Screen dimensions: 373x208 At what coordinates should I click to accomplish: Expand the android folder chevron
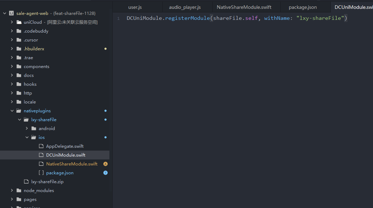coord(27,129)
